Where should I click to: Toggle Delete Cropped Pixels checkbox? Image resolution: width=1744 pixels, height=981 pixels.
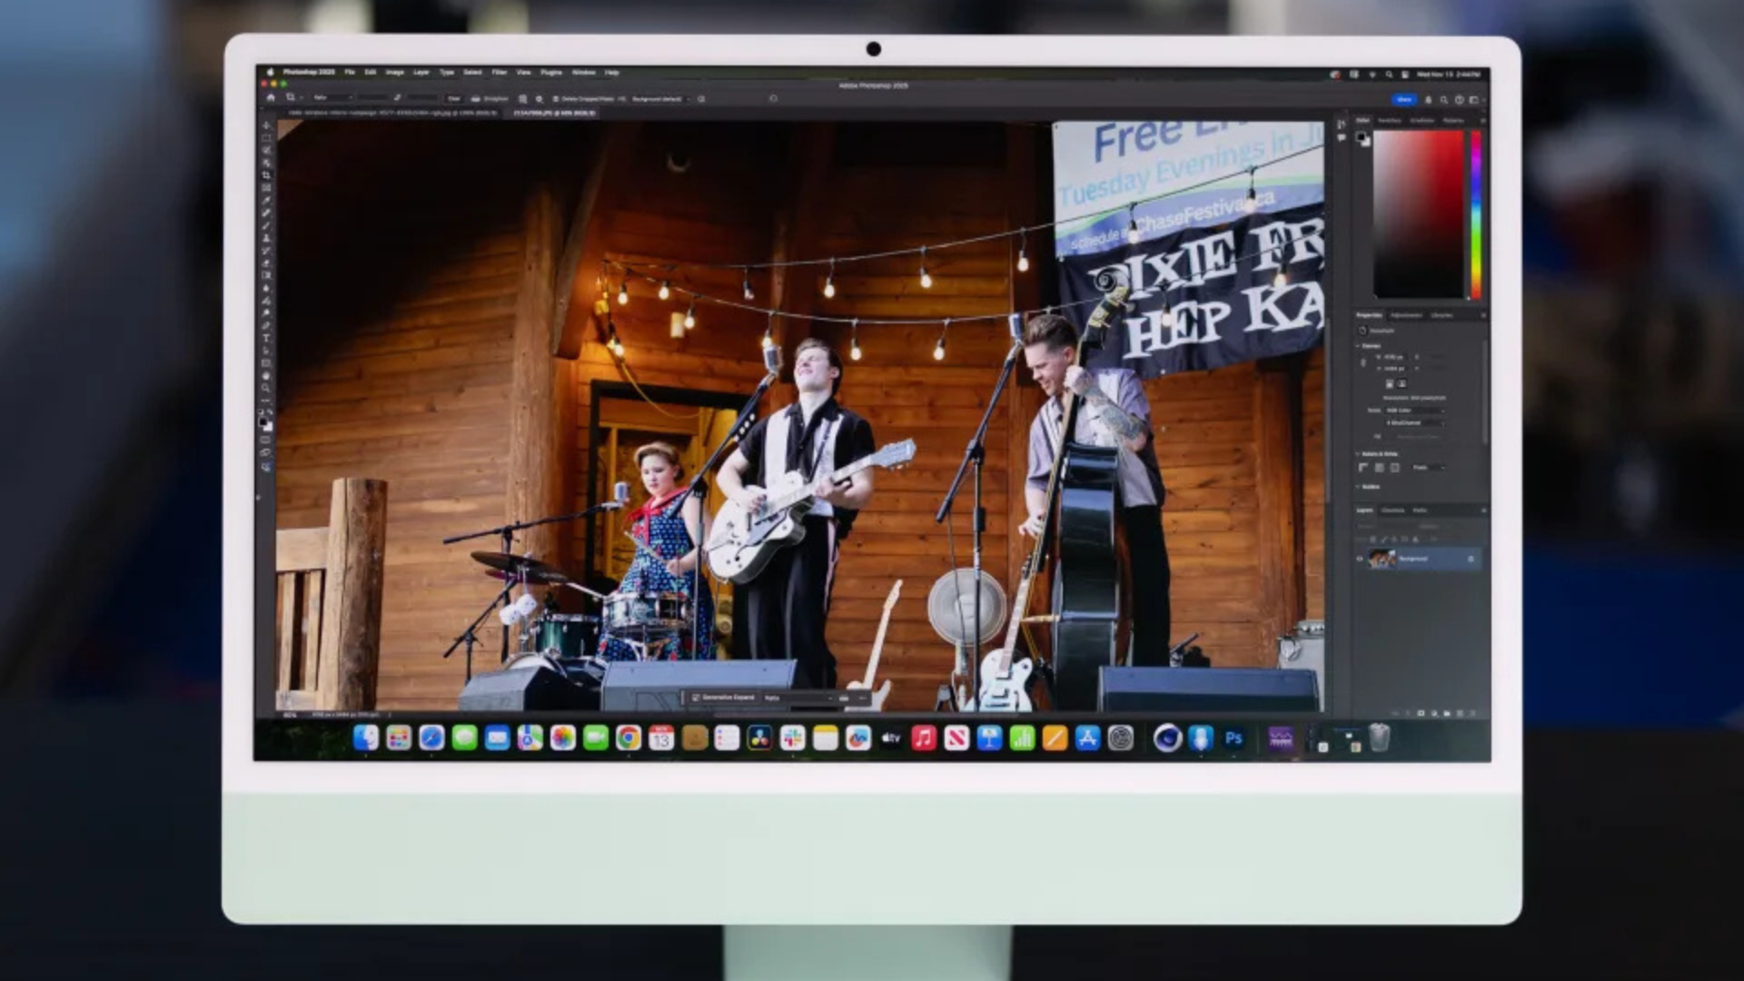(555, 98)
